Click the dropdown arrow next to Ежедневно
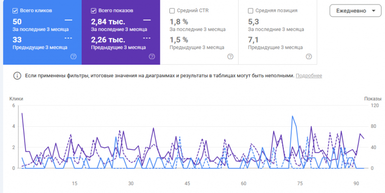 point(373,11)
